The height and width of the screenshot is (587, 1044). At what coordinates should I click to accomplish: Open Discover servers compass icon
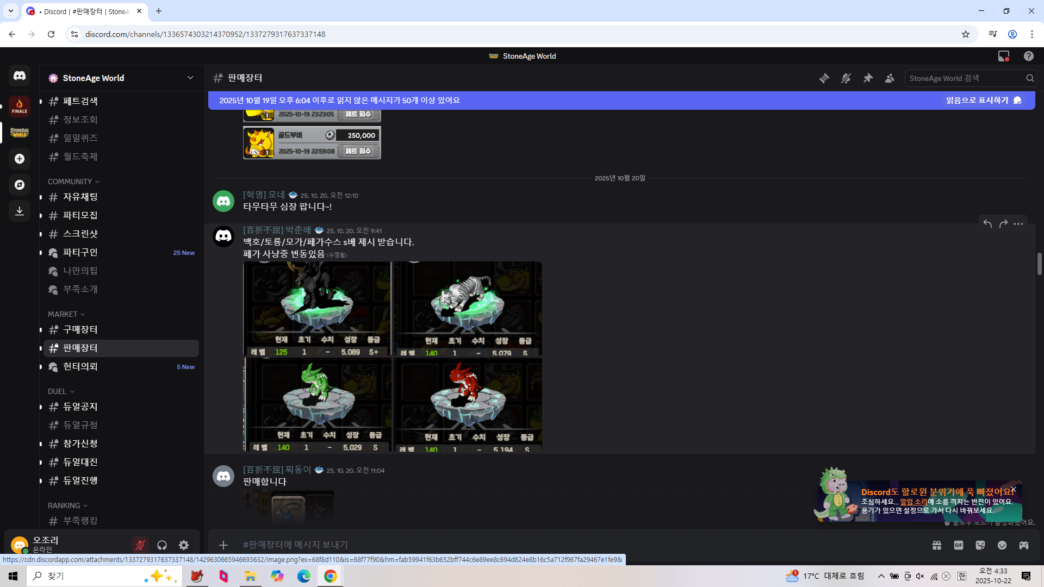coord(20,185)
